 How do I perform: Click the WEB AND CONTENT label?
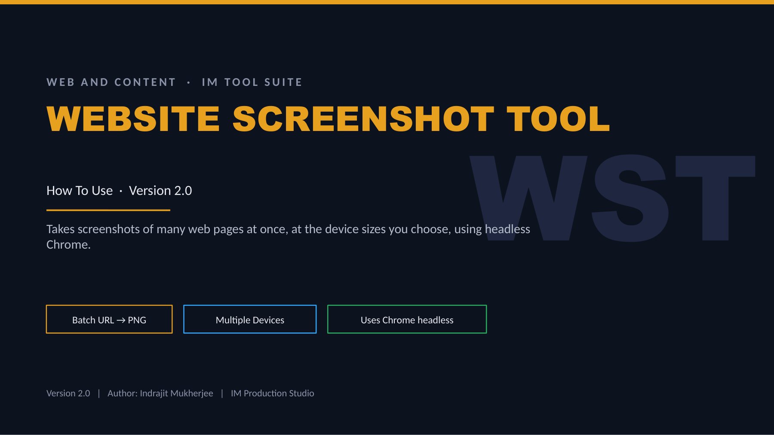(x=111, y=82)
